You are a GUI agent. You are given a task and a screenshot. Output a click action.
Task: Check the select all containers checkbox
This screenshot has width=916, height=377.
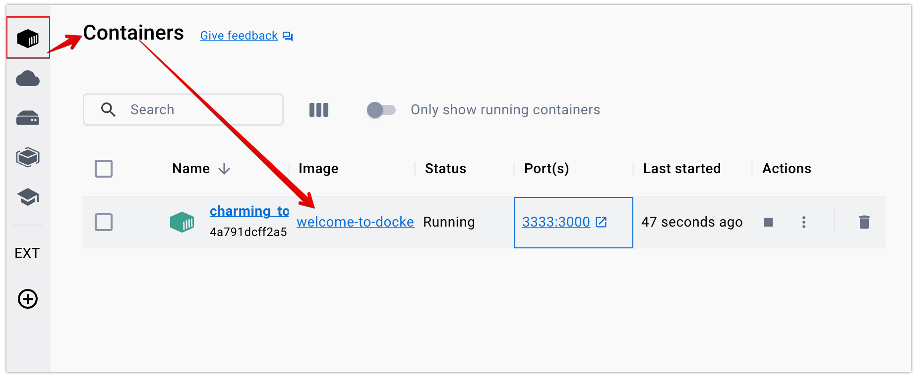pyautogui.click(x=104, y=169)
